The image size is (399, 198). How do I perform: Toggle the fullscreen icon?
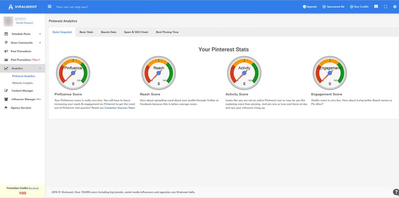pyautogui.click(x=385, y=7)
